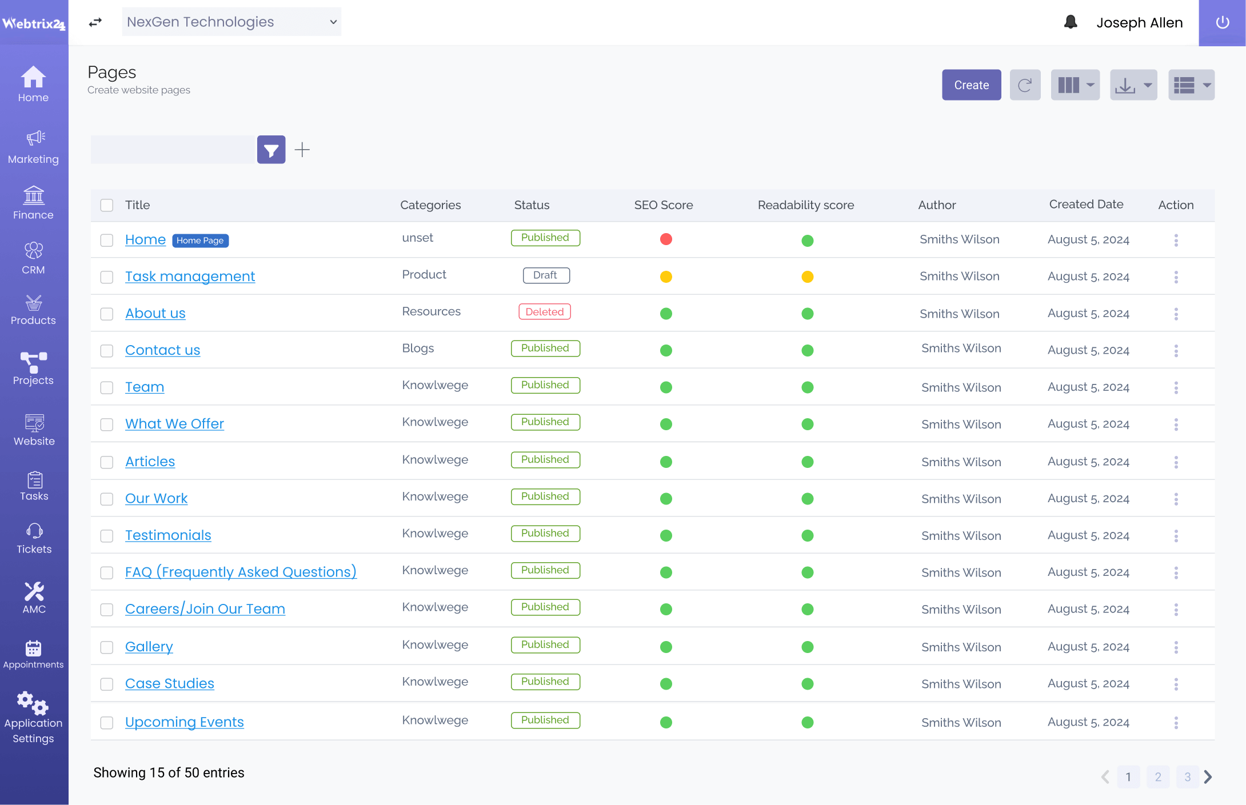Open the What We Offer link
The width and height of the screenshot is (1246, 805).
tap(174, 424)
